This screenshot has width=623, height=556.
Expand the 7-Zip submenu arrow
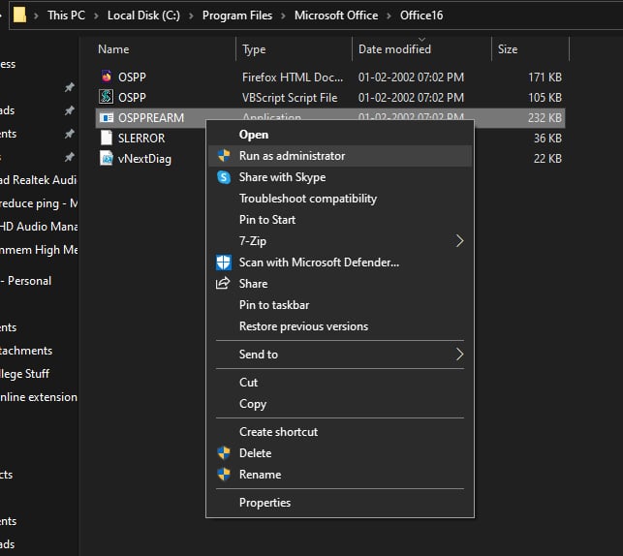click(x=459, y=241)
